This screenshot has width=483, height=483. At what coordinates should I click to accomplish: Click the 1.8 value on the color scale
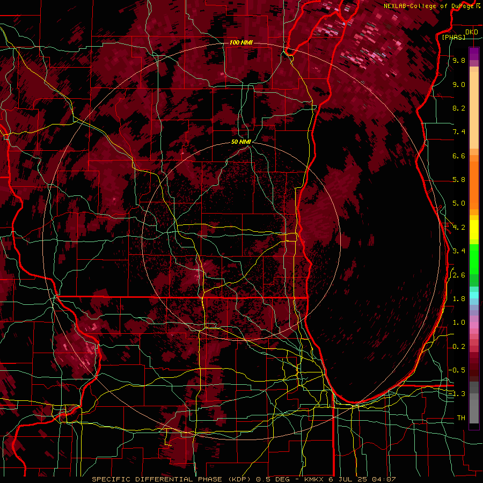click(x=459, y=299)
